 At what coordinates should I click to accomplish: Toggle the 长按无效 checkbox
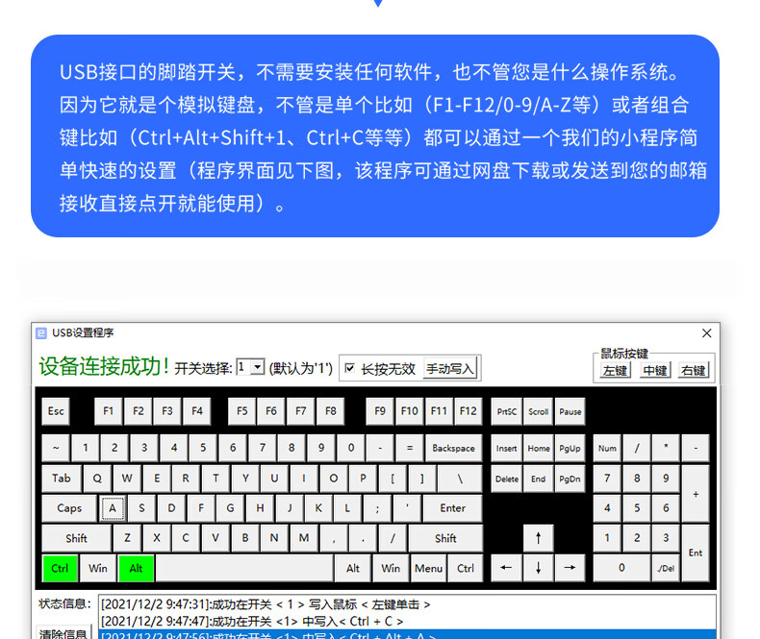click(x=350, y=368)
